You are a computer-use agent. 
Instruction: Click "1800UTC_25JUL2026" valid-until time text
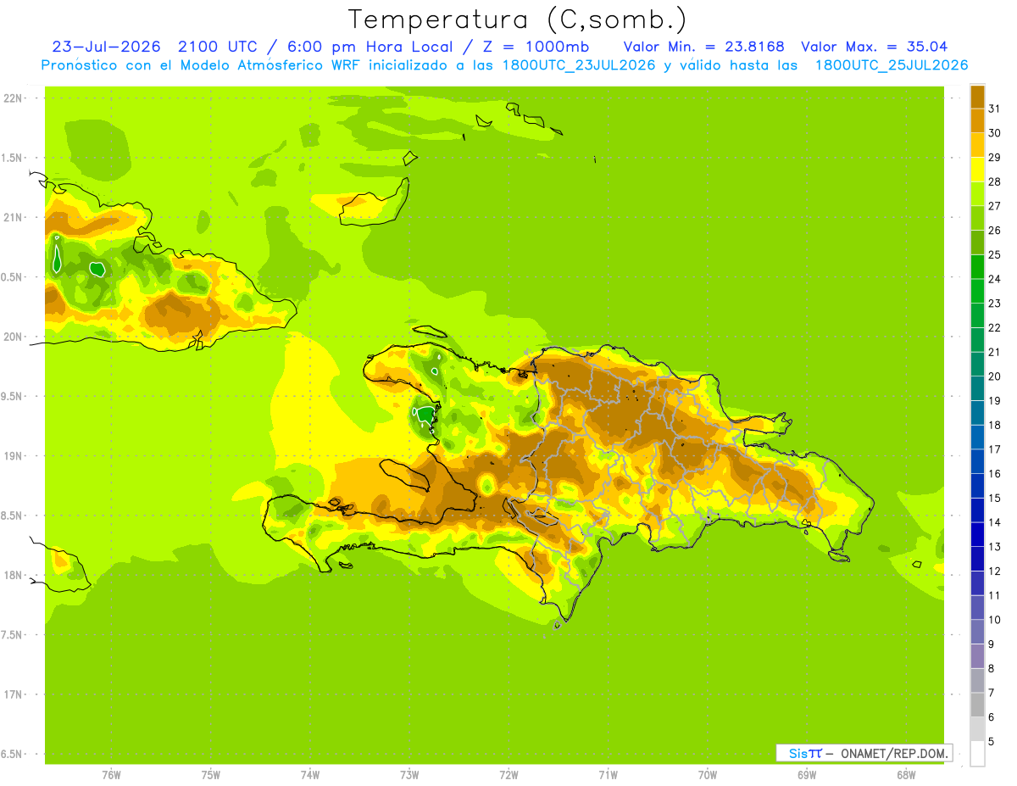tap(892, 65)
